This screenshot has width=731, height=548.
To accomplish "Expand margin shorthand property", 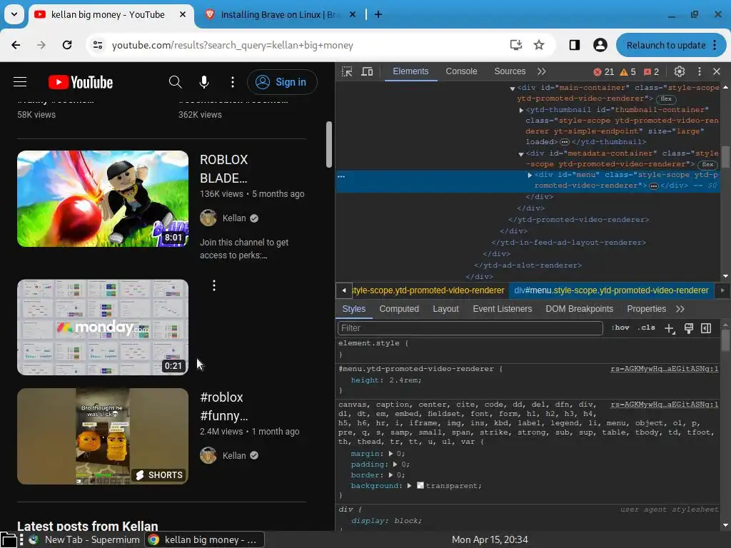I will coord(390,453).
